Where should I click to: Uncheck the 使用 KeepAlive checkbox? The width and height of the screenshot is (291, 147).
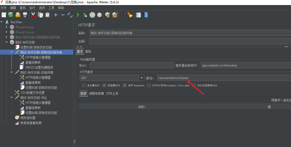[124, 85]
